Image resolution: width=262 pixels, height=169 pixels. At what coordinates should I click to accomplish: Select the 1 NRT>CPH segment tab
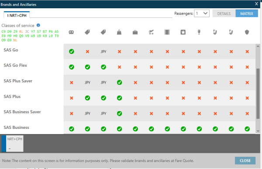tap(17, 15)
